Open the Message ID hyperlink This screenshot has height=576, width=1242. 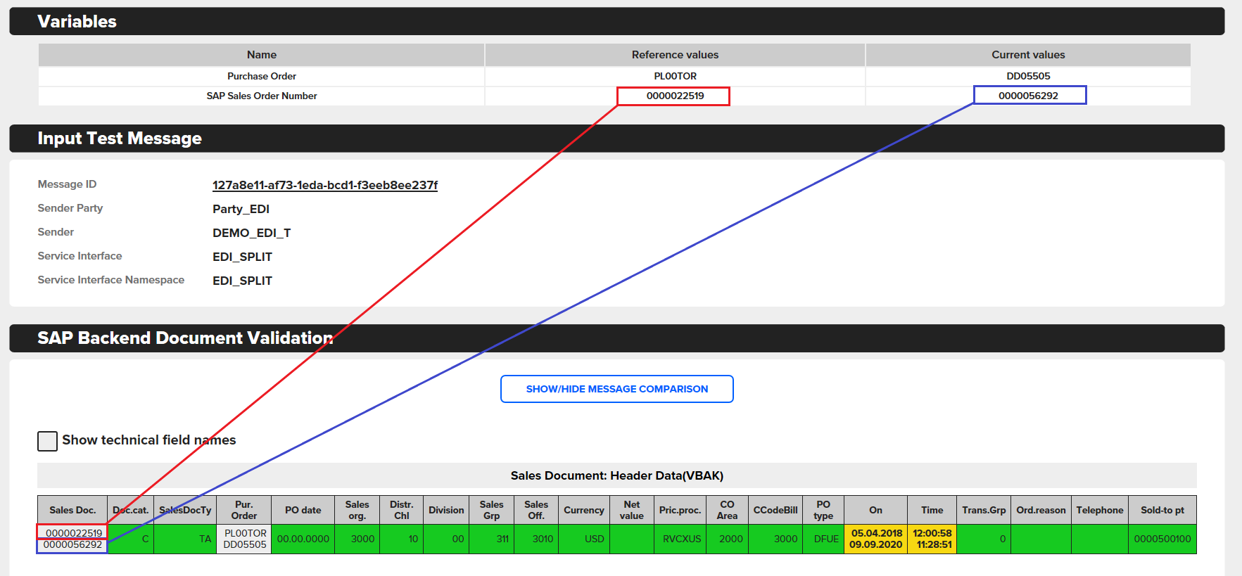click(x=324, y=185)
